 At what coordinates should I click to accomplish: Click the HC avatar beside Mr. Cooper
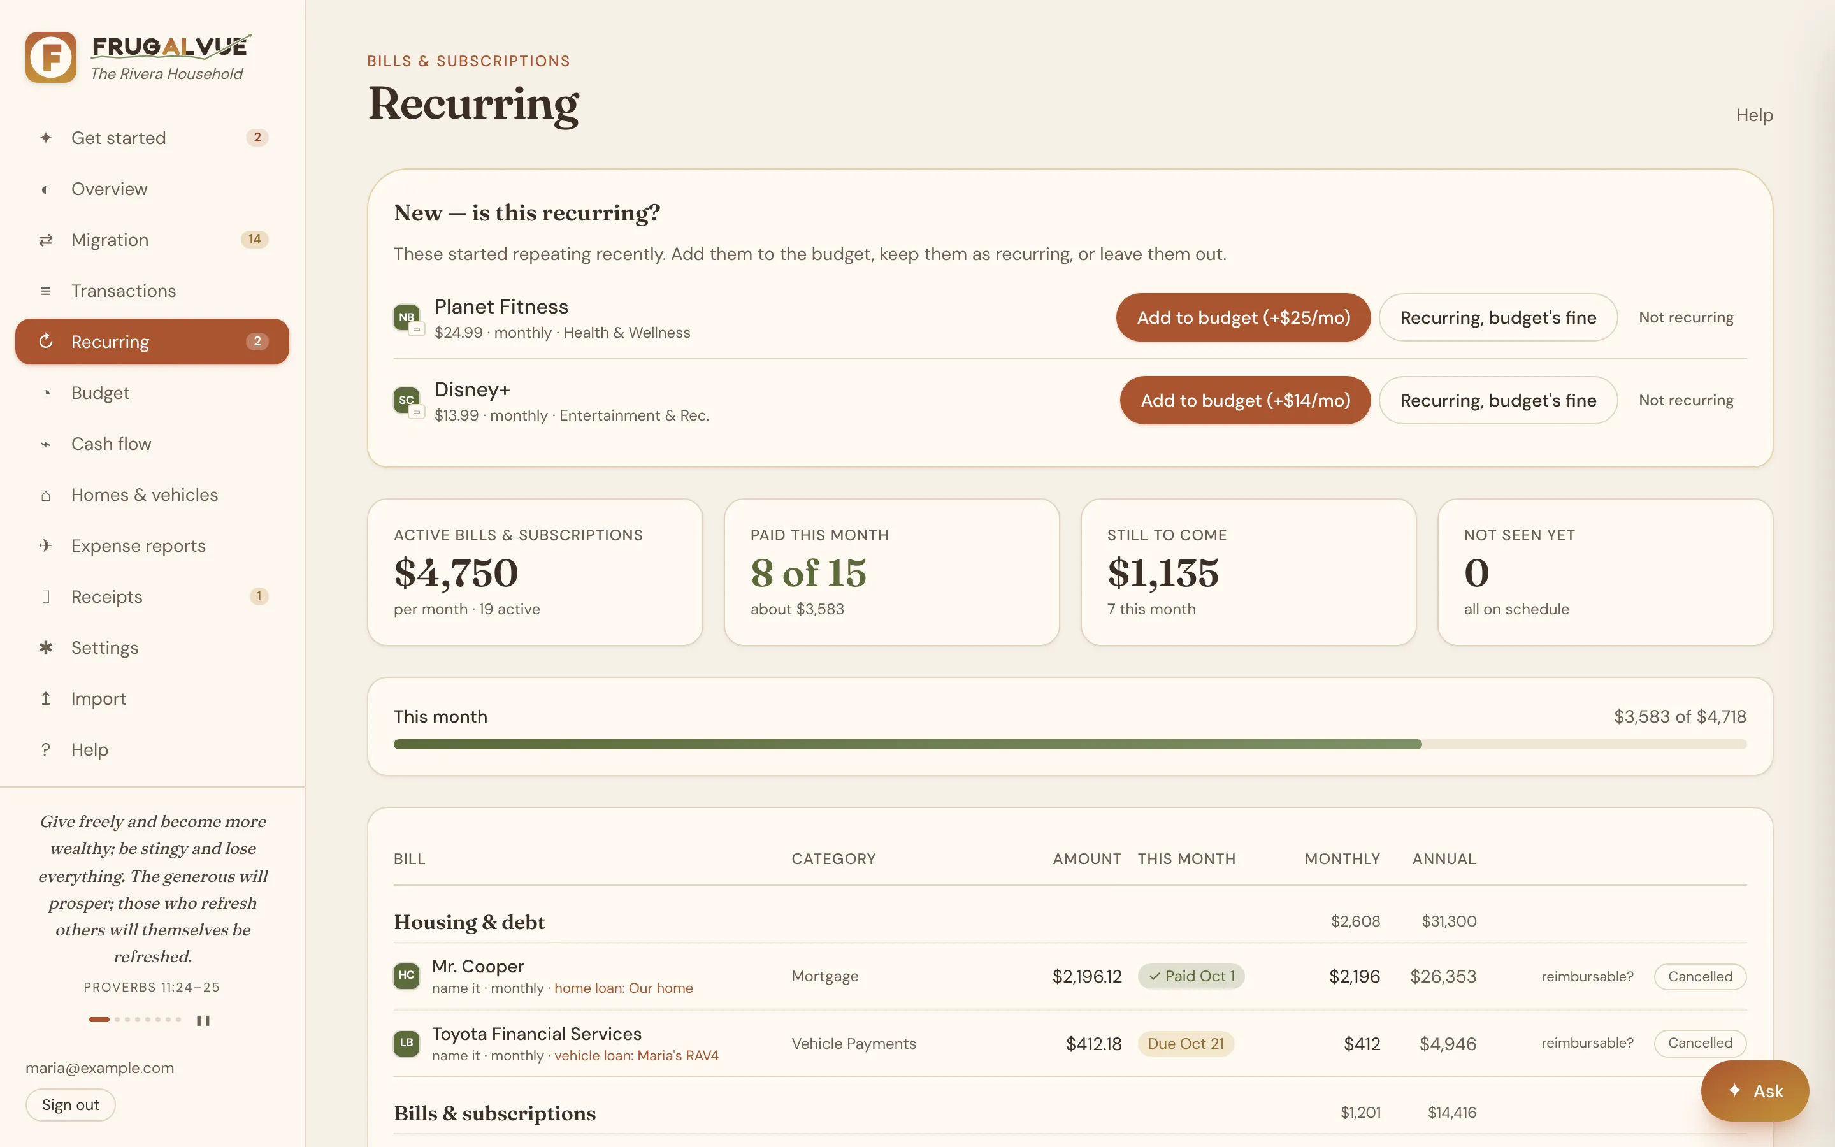pyautogui.click(x=407, y=975)
